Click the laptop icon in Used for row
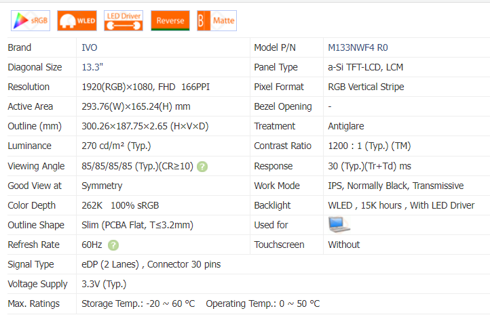The width and height of the screenshot is (490, 315). 339,224
